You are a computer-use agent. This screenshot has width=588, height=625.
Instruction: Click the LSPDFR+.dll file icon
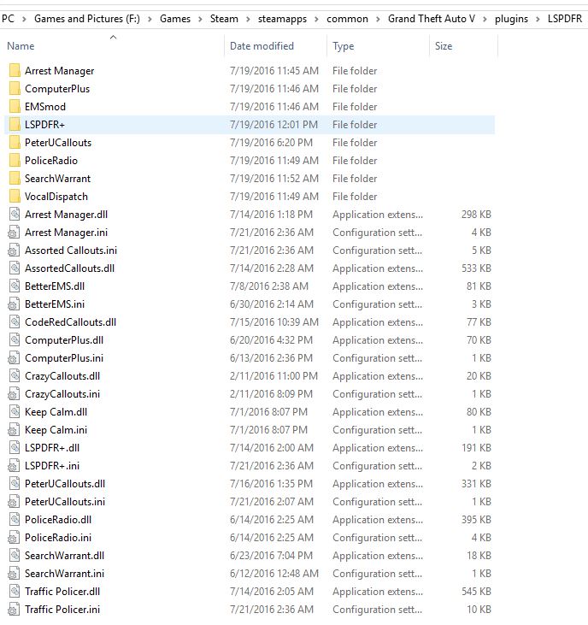tap(15, 448)
